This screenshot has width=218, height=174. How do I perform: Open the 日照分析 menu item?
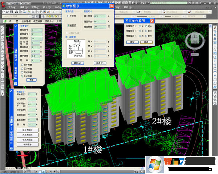point(50,21)
